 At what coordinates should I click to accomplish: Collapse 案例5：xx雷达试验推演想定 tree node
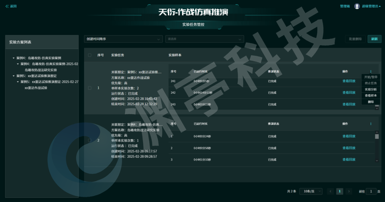point(14,76)
